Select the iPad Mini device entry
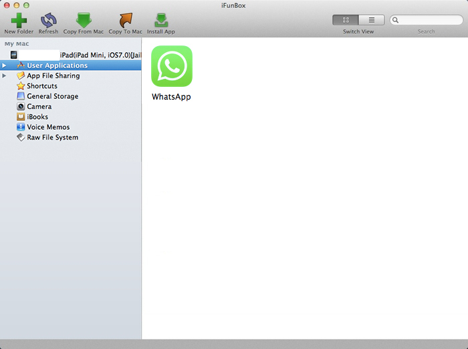 tap(70, 55)
